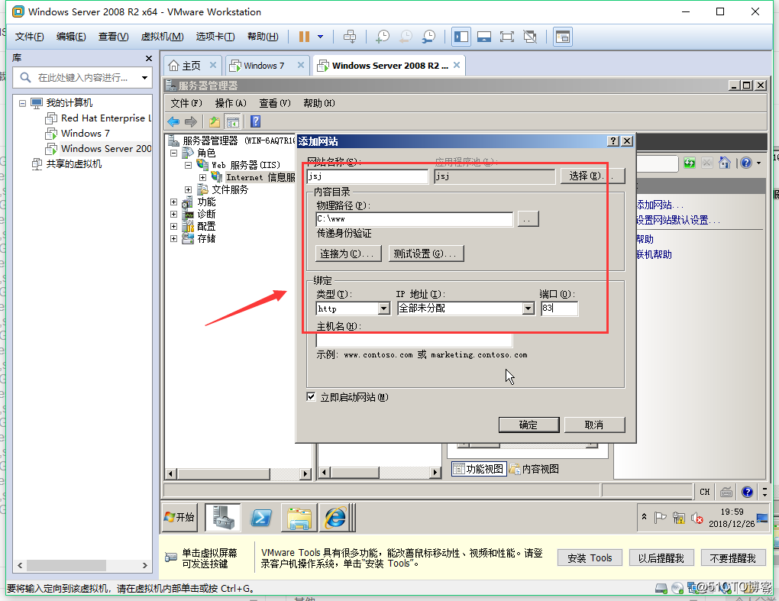The image size is (779, 601).
Task: Click the 连接为(C) button
Action: 348,254
